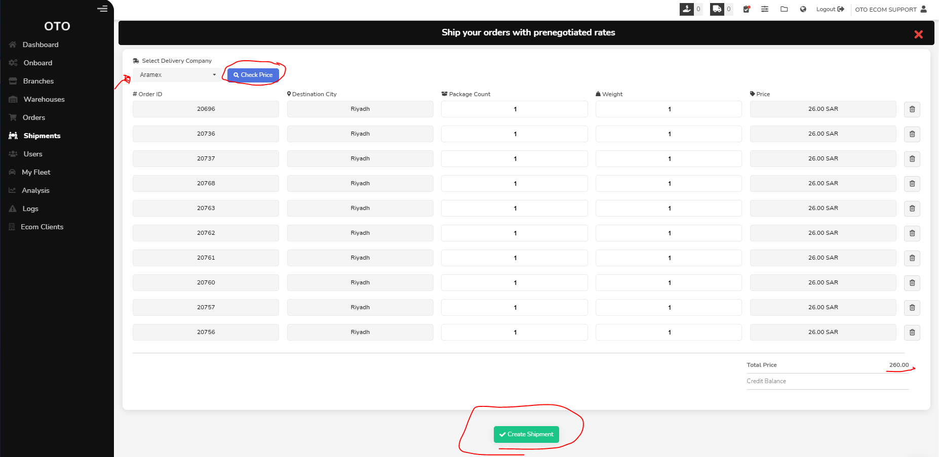
Task: Click price 26.00 SAR for order 20737
Action: click(823, 159)
